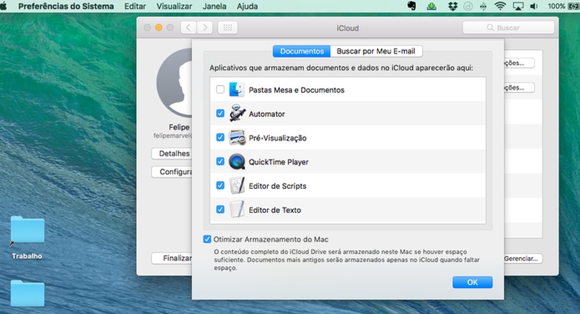
Task: Click the lower Opções... button
Action: 519,88
